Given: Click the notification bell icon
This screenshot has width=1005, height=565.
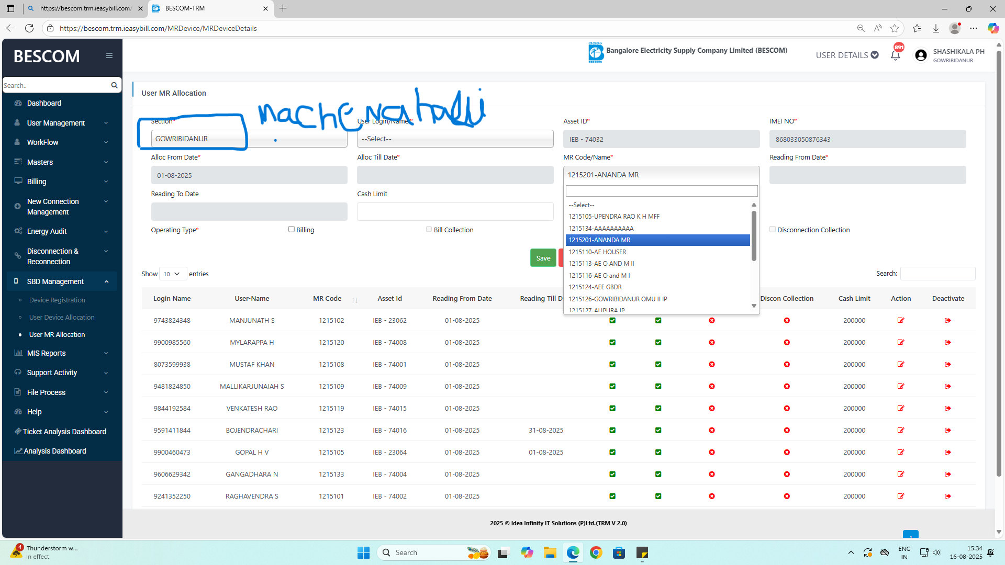Looking at the screenshot, I should [x=895, y=55].
